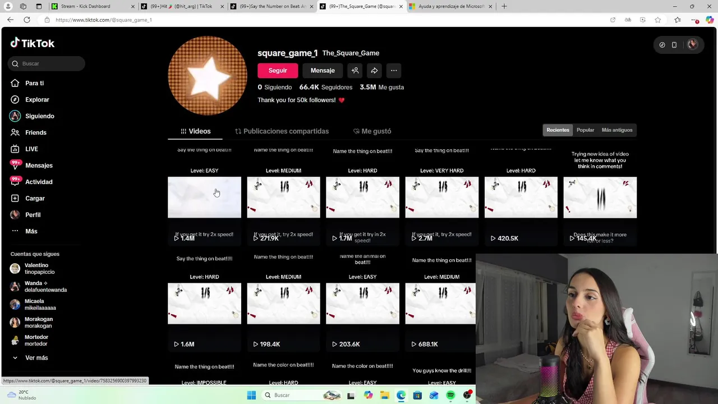The height and width of the screenshot is (404, 718).
Task: Open video with 688.1K views
Action: click(441, 303)
